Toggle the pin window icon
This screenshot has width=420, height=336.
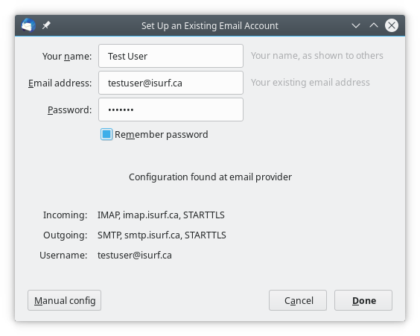(46, 25)
